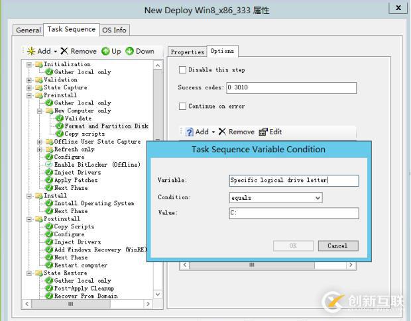Click the Offline User State Capture folder icon

49,142
